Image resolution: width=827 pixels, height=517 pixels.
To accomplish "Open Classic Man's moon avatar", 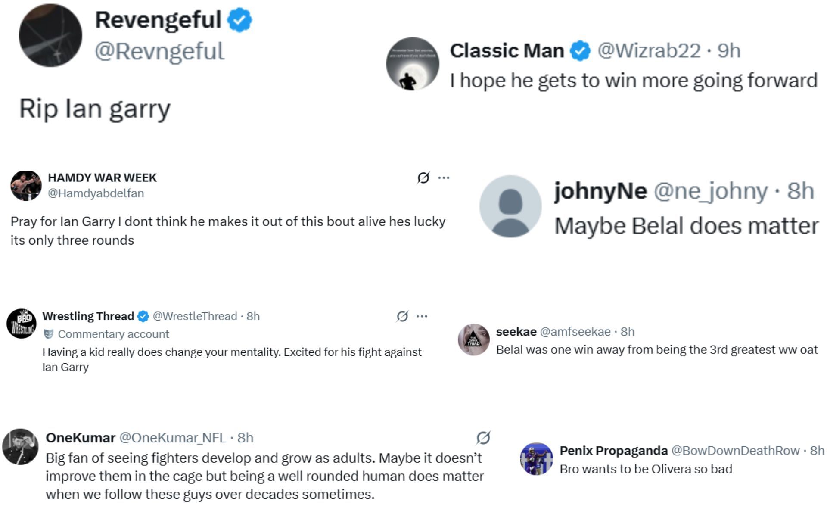I will (x=412, y=64).
